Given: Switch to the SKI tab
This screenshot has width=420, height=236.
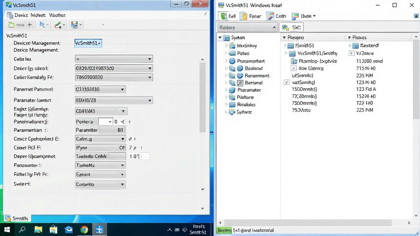Looking at the screenshot, I should [x=292, y=27].
